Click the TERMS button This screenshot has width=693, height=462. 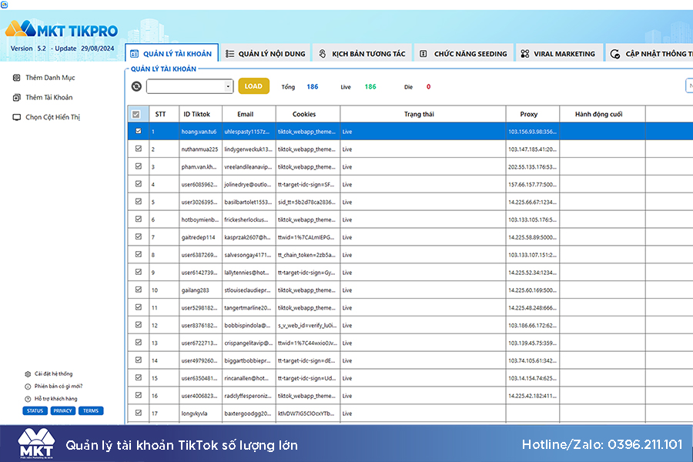point(91,410)
